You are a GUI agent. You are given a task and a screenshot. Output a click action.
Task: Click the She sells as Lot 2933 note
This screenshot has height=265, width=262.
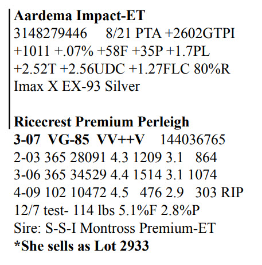pyautogui.click(x=81, y=246)
